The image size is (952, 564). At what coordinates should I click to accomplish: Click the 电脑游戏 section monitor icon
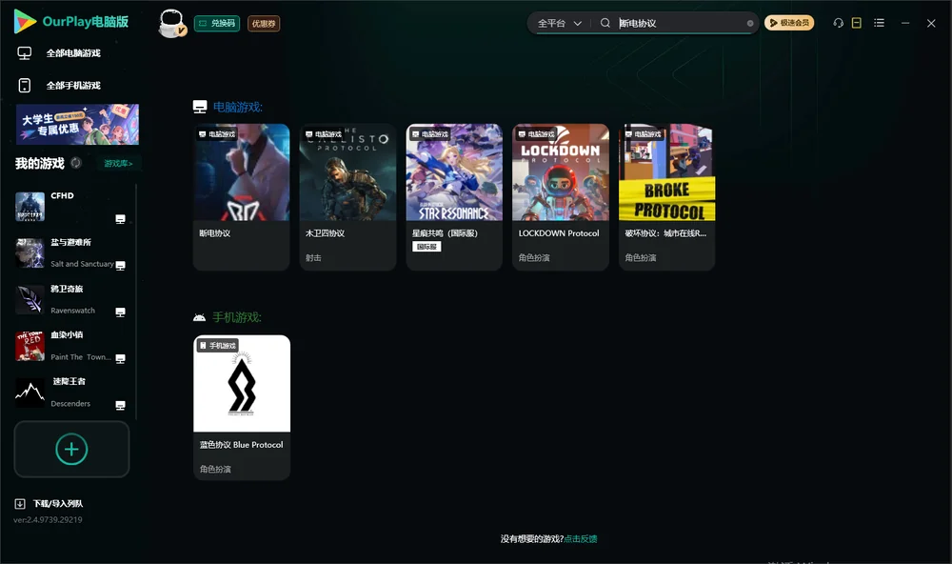[200, 107]
